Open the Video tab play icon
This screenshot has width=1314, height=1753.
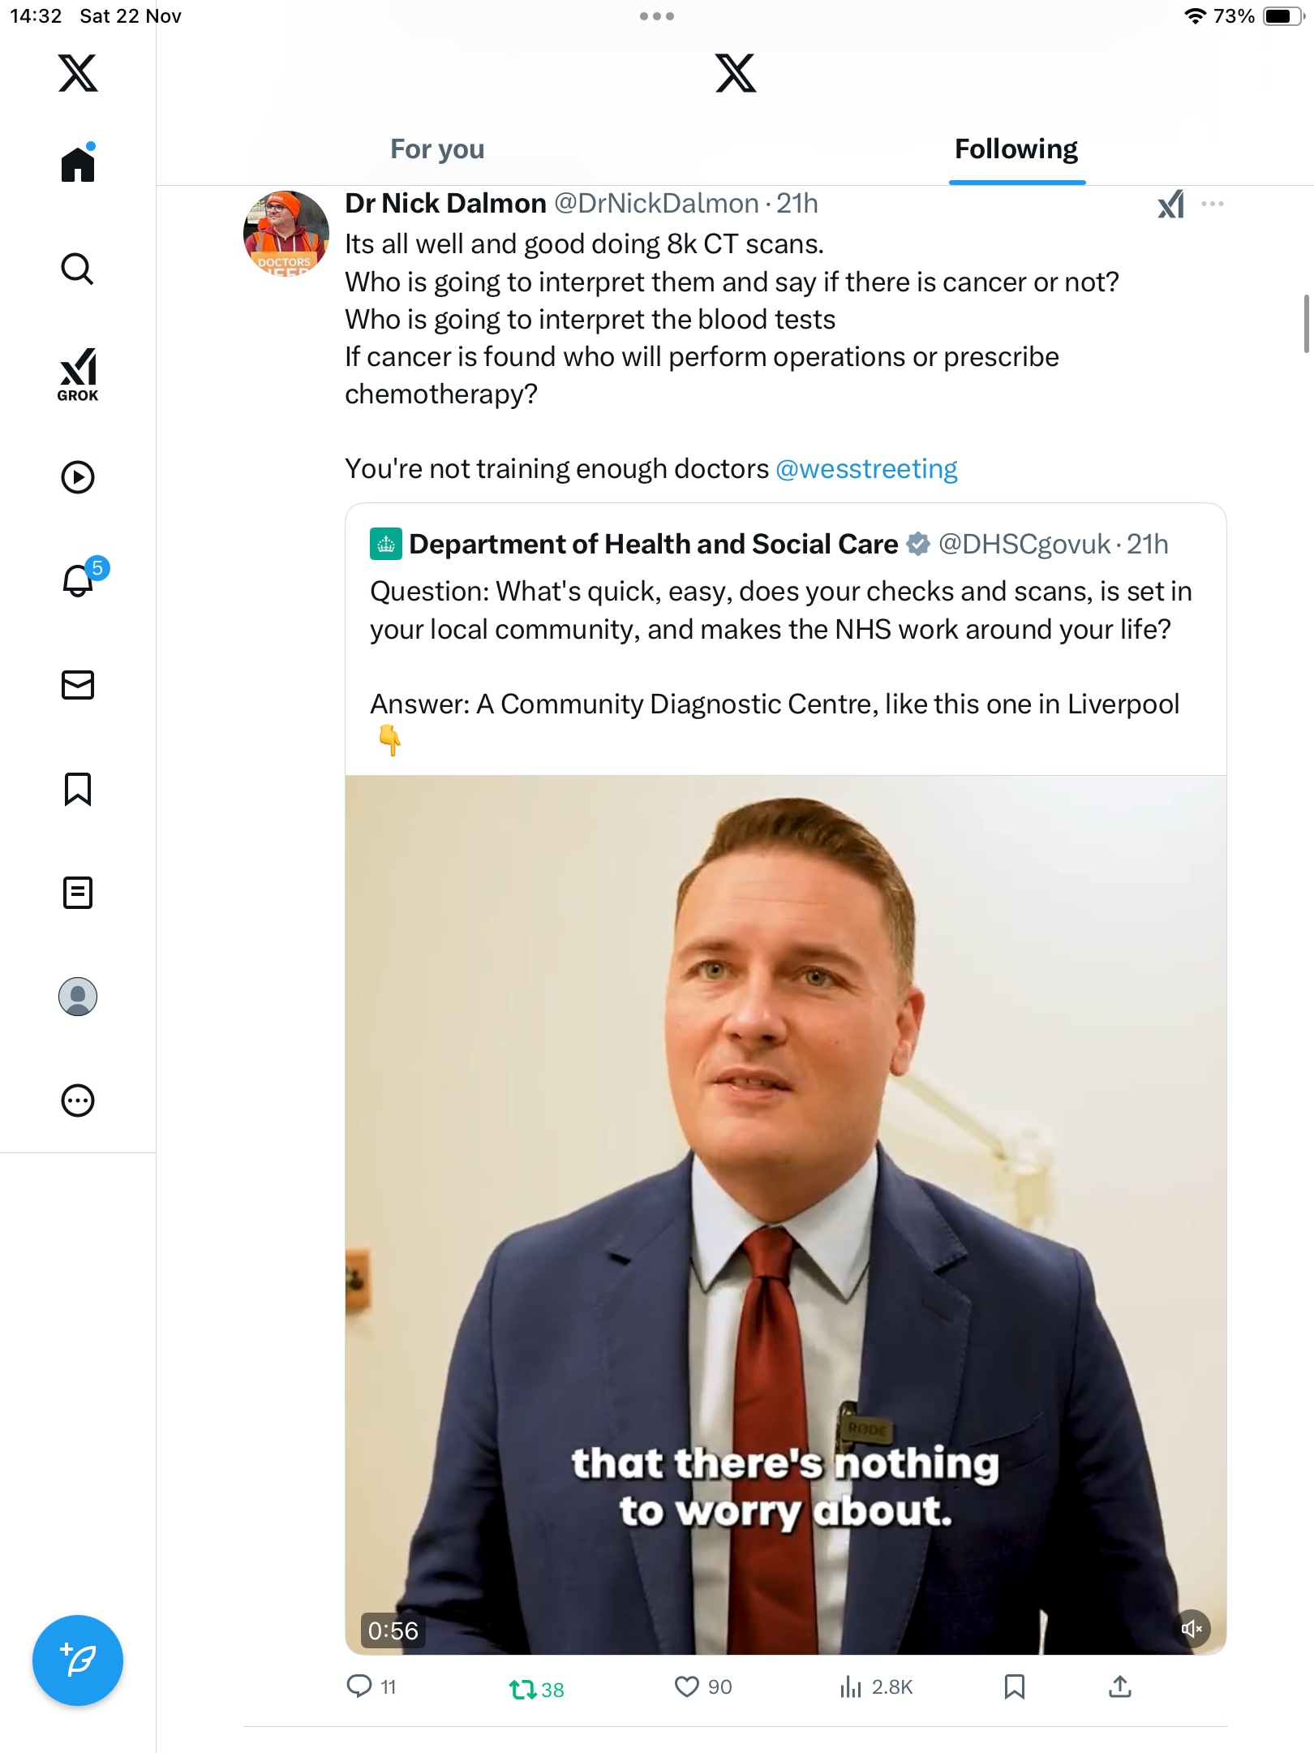pos(78,477)
